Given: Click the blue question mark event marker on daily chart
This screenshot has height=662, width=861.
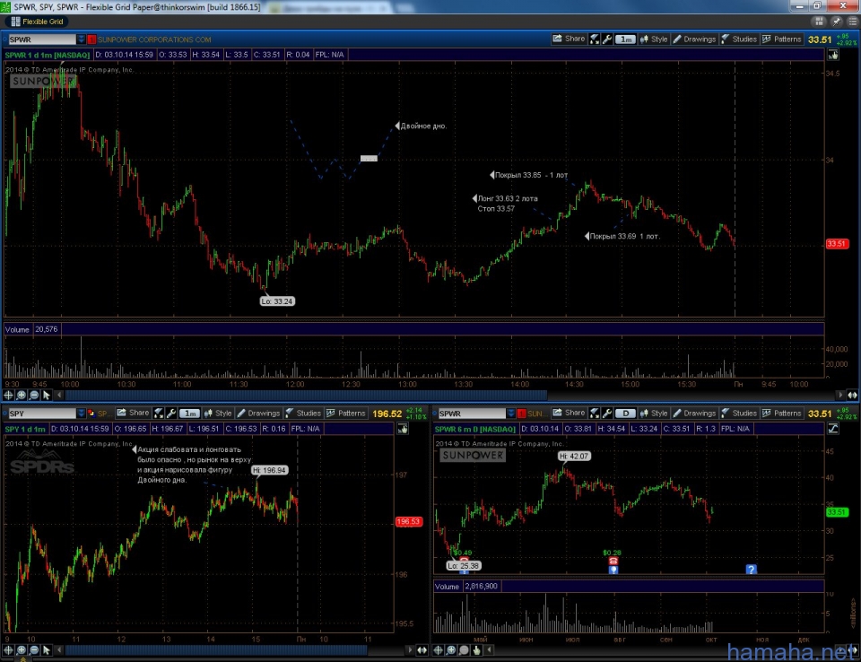Looking at the screenshot, I should [x=751, y=569].
